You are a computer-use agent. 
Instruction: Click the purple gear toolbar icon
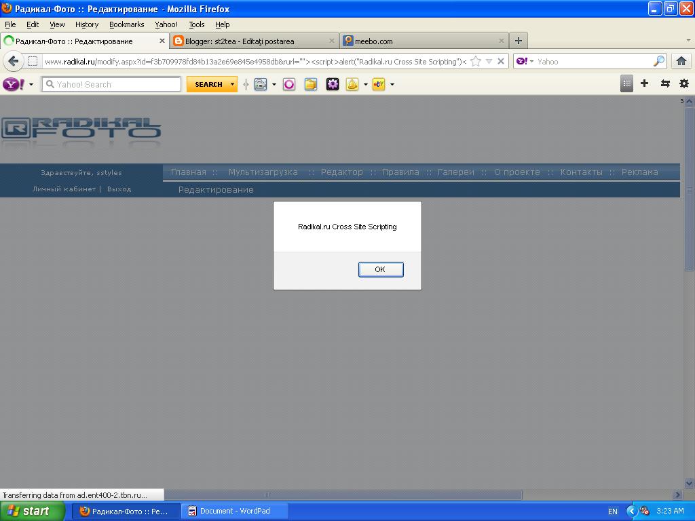(x=333, y=84)
